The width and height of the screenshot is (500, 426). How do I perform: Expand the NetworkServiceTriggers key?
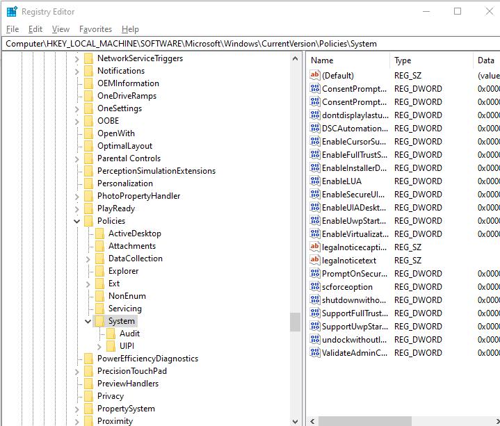(77, 59)
